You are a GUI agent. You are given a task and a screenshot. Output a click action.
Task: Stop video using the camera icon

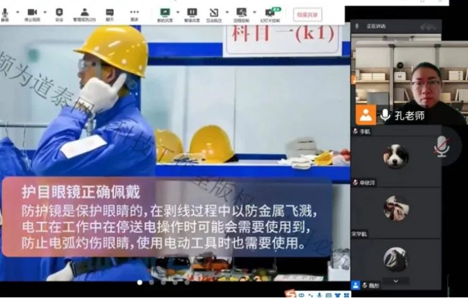coord(32,13)
